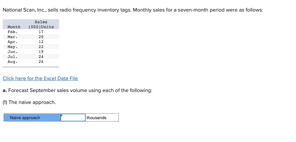Viewport: 296px width, 142px height.
Task: Select the Jun. month cell
Action: 13,52
